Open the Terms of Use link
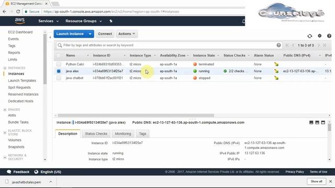This screenshot has width=335, height=188. click(x=318, y=172)
